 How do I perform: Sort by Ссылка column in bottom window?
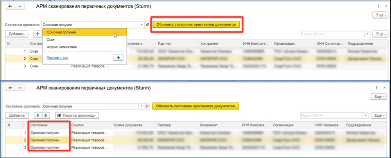pos(91,125)
